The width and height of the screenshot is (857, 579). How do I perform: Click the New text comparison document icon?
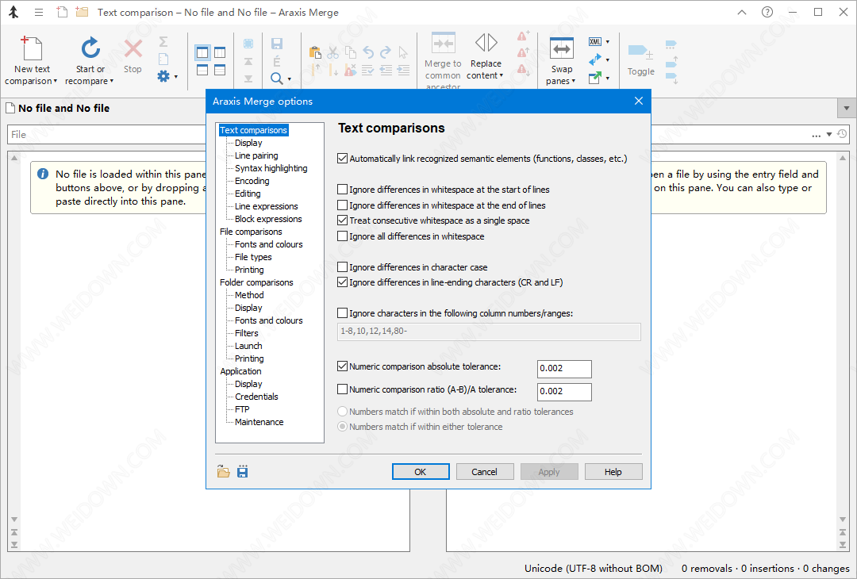tap(31, 48)
